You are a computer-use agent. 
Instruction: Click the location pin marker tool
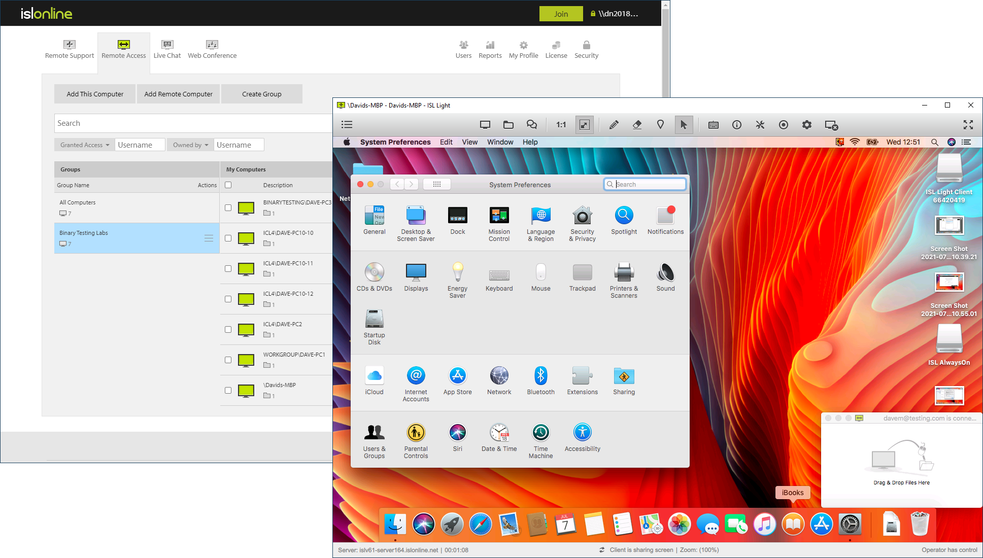click(660, 125)
